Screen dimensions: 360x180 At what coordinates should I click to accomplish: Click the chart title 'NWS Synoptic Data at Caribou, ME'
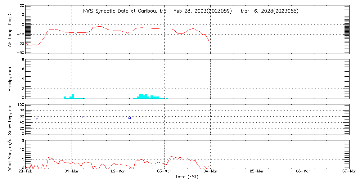click(x=125, y=11)
